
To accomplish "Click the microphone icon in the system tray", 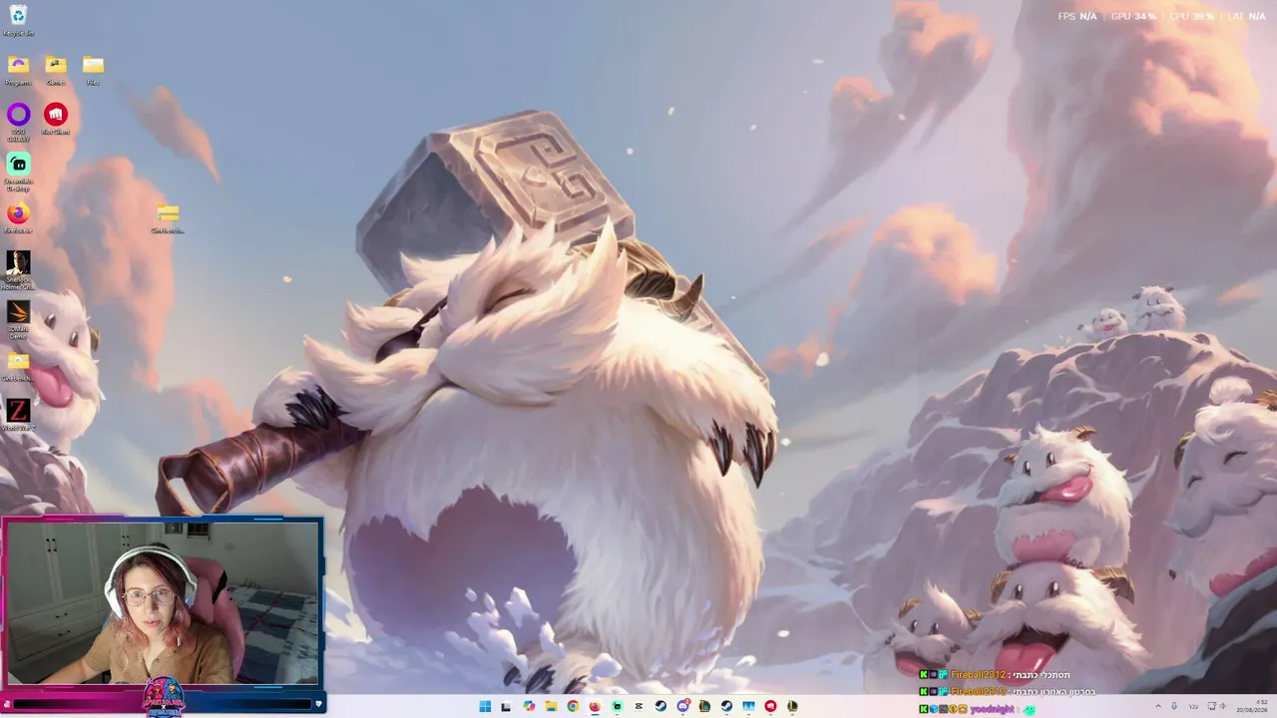I will 1175,706.
